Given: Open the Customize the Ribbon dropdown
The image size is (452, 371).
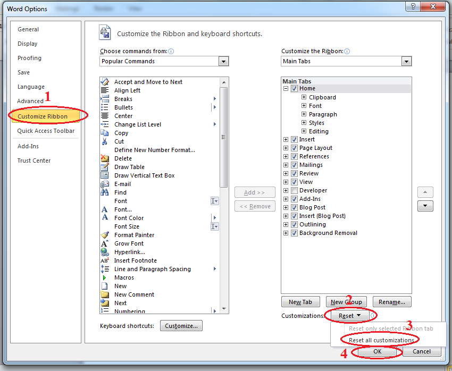Looking at the screenshot, I should click(x=406, y=61).
